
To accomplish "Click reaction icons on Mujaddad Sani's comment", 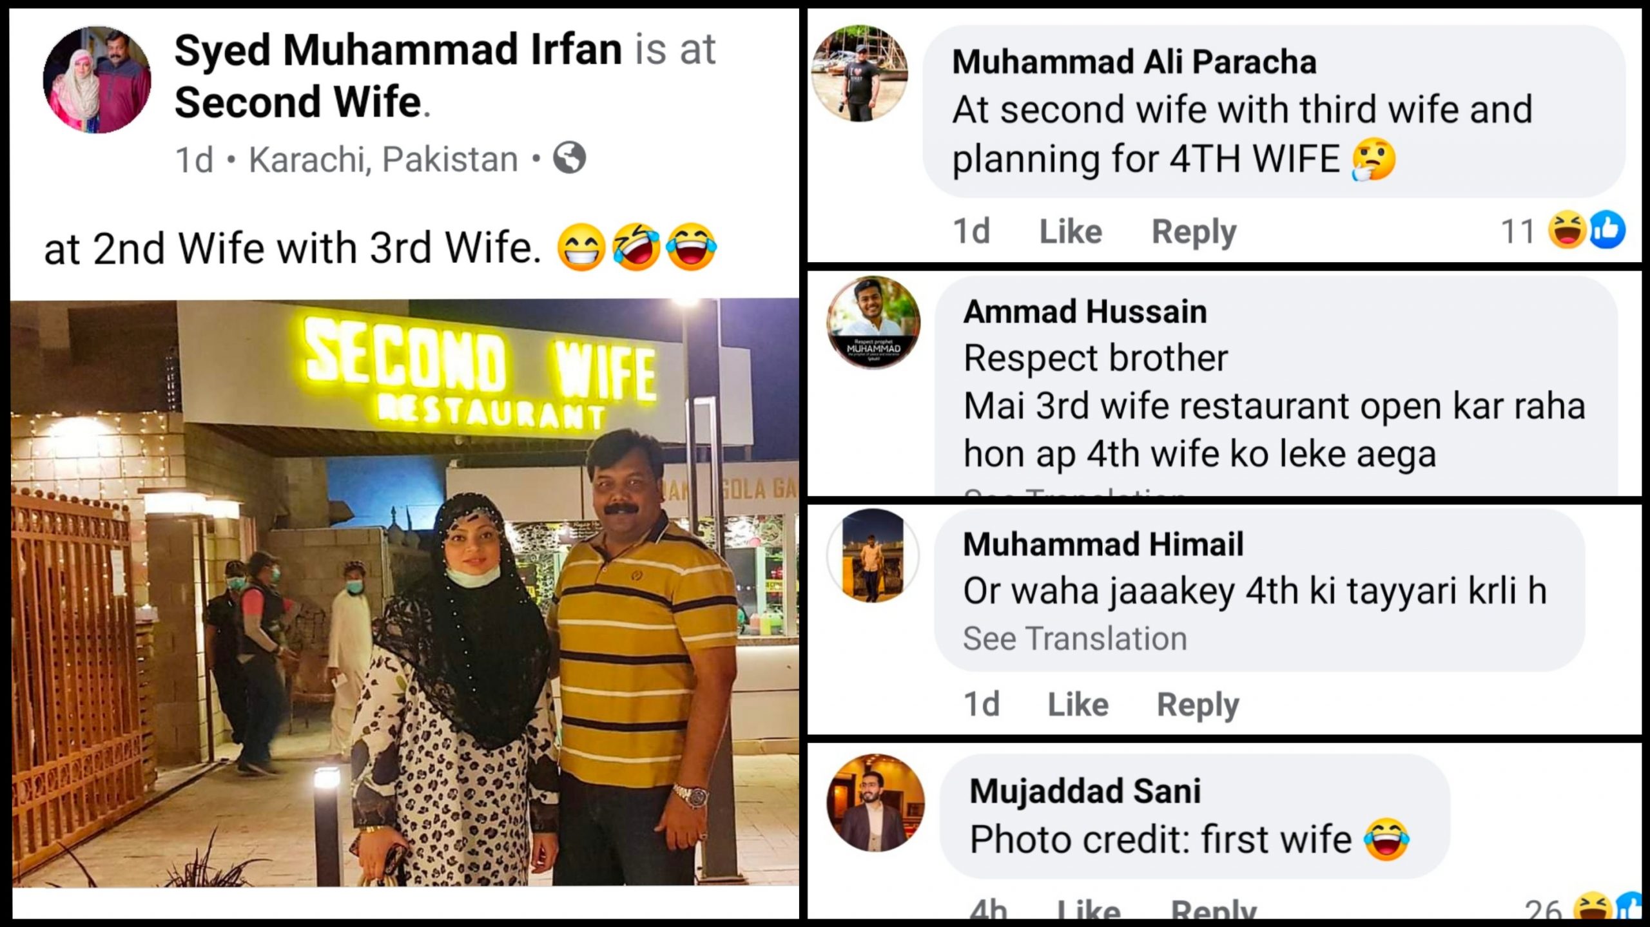I will tap(1609, 908).
